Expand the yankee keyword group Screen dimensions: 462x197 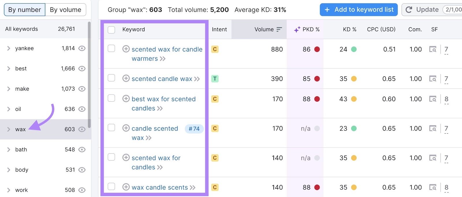tap(9, 48)
